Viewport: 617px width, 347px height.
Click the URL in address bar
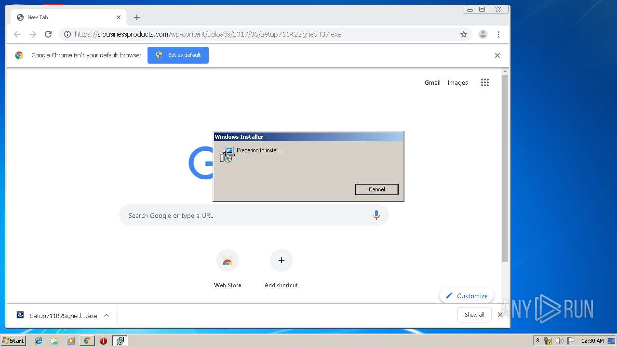208,34
